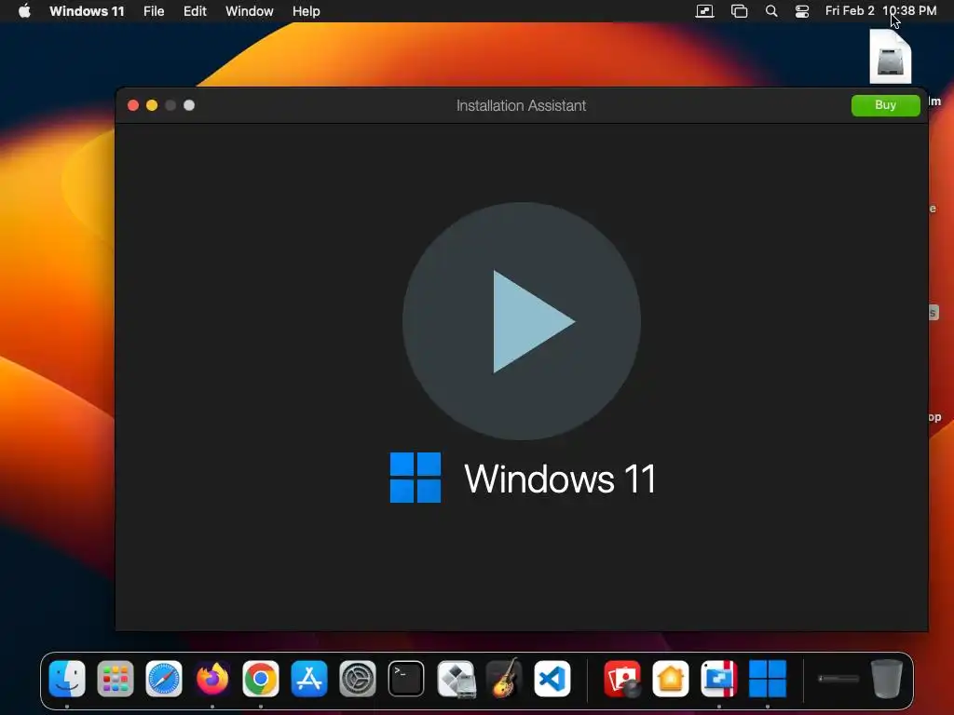Click the minimized item beside the Trash

[838, 678]
